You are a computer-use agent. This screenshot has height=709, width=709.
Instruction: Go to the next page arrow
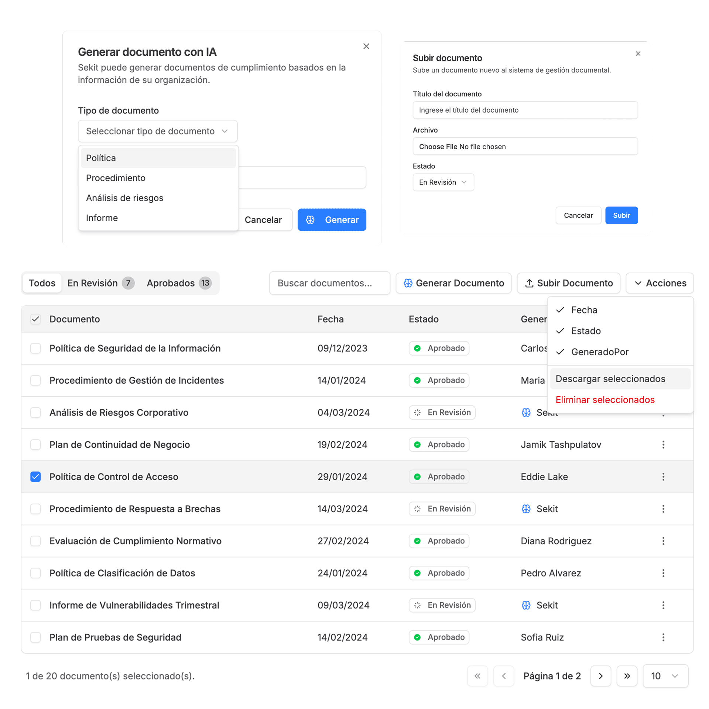click(600, 676)
